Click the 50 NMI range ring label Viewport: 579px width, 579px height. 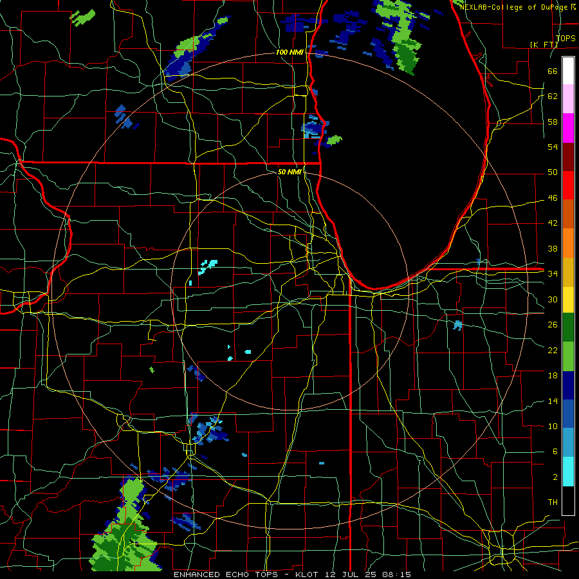pos(289,172)
